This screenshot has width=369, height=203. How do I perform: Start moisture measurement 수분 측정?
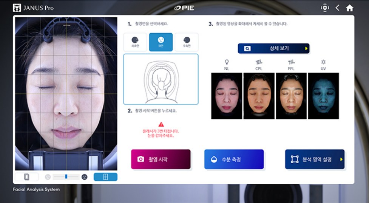coord(234,159)
